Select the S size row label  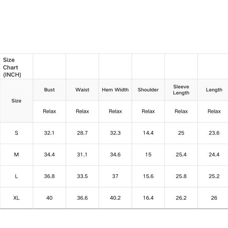pyautogui.click(x=16, y=133)
